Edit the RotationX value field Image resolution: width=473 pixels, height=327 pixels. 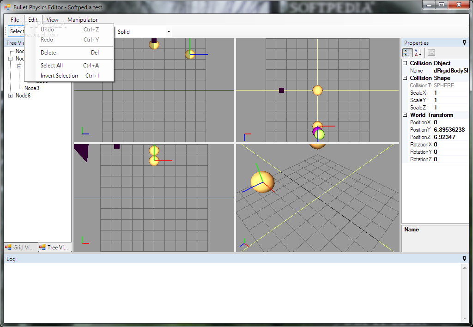[451, 145]
